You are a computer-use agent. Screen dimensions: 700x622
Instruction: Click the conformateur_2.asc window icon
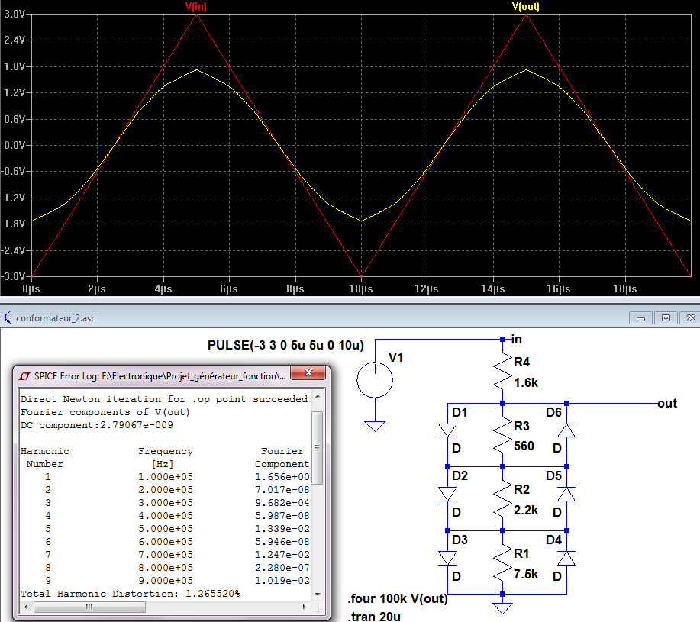point(7,318)
